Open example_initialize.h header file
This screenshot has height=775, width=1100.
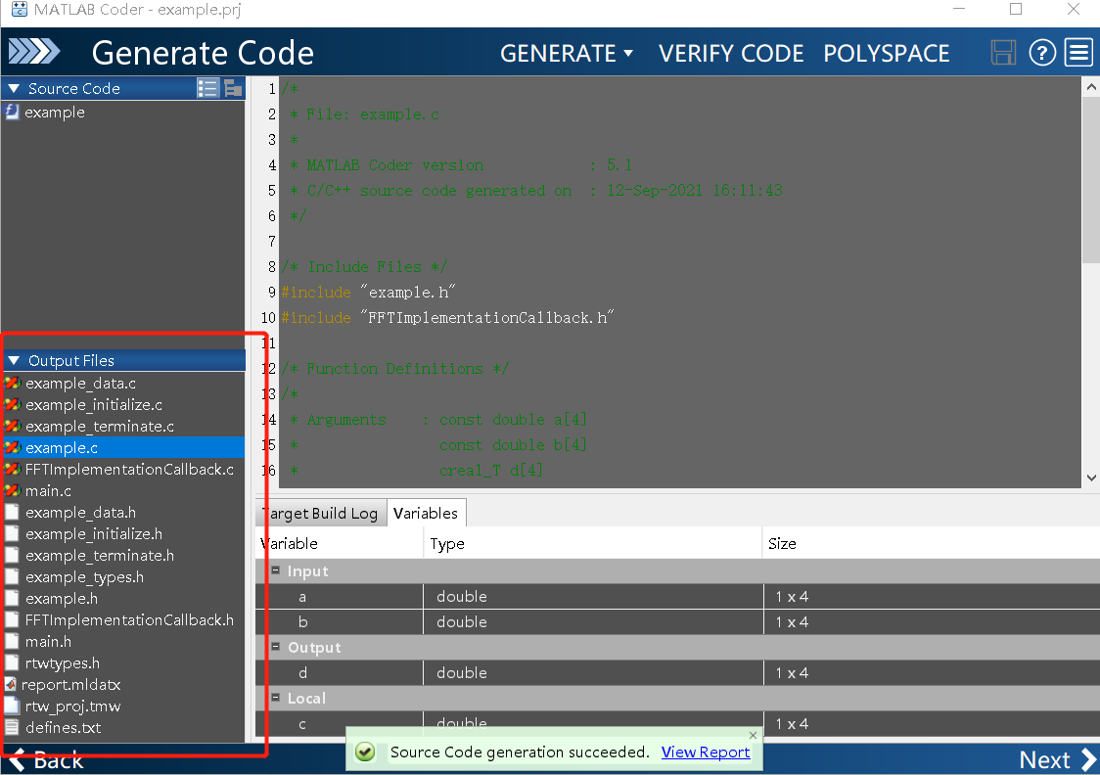tap(93, 533)
